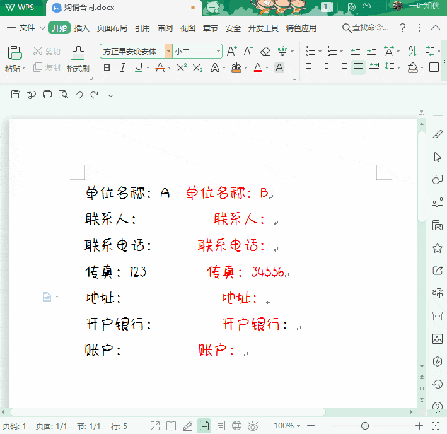Apply superscript formatting
The width and height of the screenshot is (447, 434).
pyautogui.click(x=182, y=68)
